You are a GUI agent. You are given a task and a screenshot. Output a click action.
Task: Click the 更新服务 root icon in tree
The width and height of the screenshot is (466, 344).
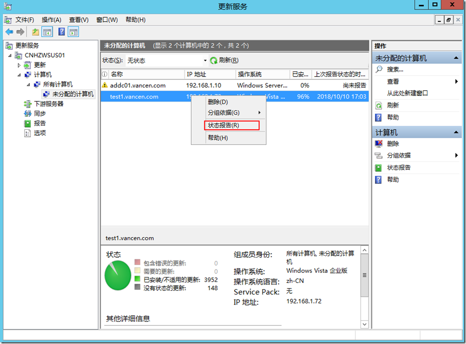pyautogui.click(x=9, y=45)
